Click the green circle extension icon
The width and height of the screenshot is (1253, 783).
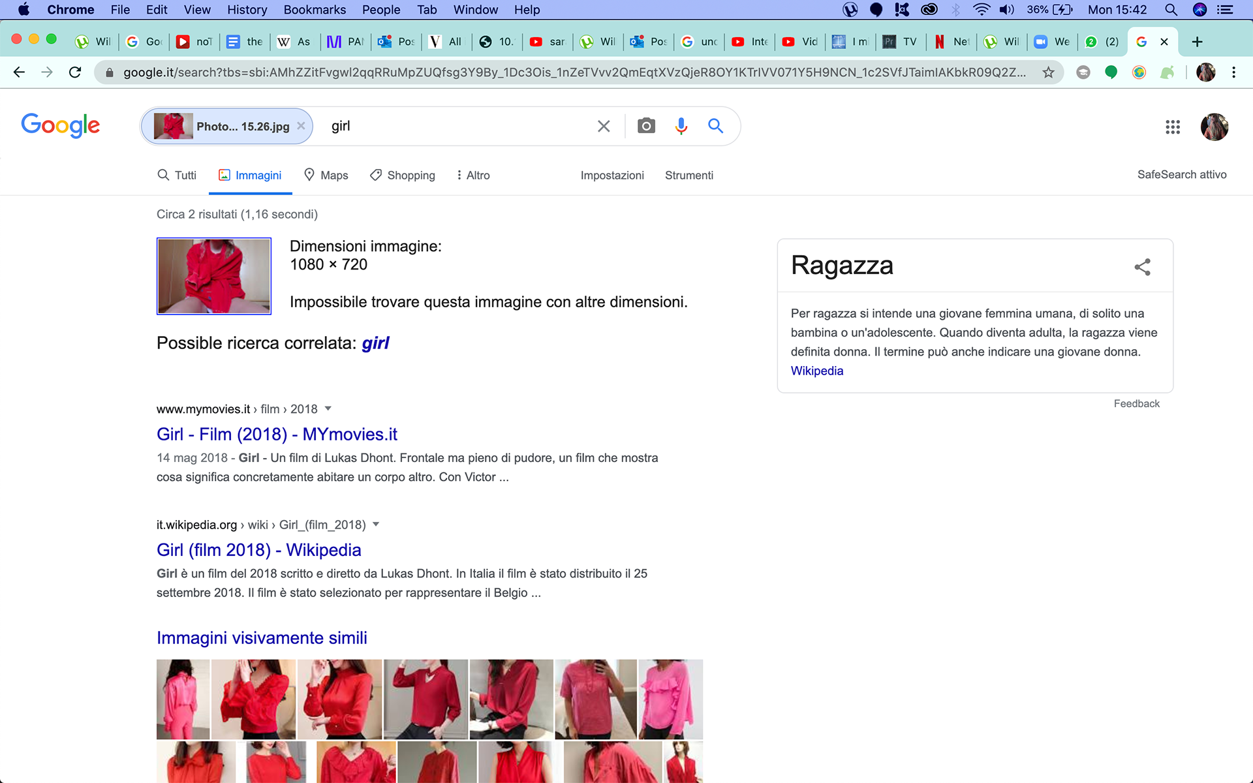click(x=1111, y=72)
